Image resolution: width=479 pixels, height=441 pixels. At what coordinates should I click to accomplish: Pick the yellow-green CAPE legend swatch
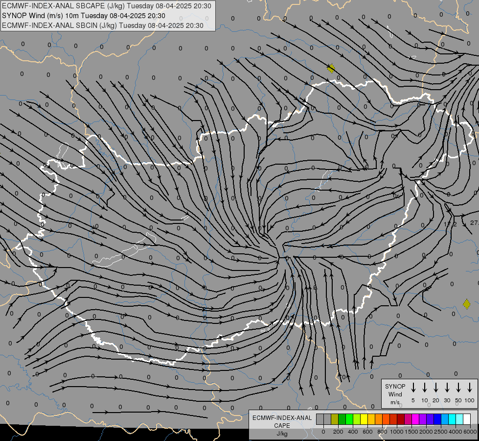coord(357,419)
